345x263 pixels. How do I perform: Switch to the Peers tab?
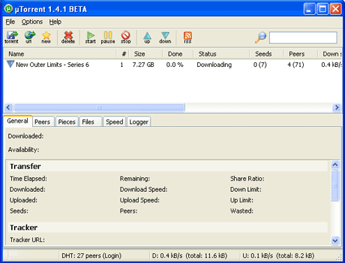pos(43,122)
